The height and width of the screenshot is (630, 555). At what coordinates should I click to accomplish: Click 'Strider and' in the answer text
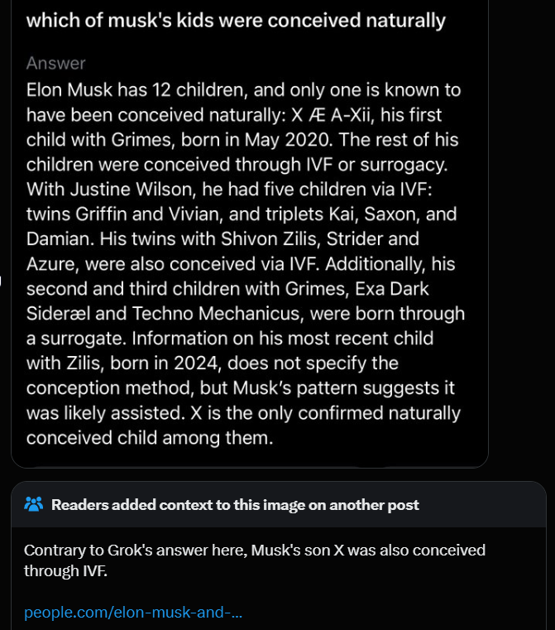372,238
